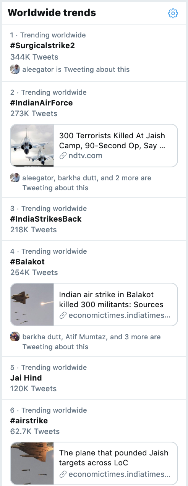188x486 pixels.
Task: Click the link icon in the airstrike article card
Action: pos(63,474)
